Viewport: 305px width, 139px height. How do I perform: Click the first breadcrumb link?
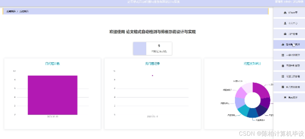coord(11,12)
